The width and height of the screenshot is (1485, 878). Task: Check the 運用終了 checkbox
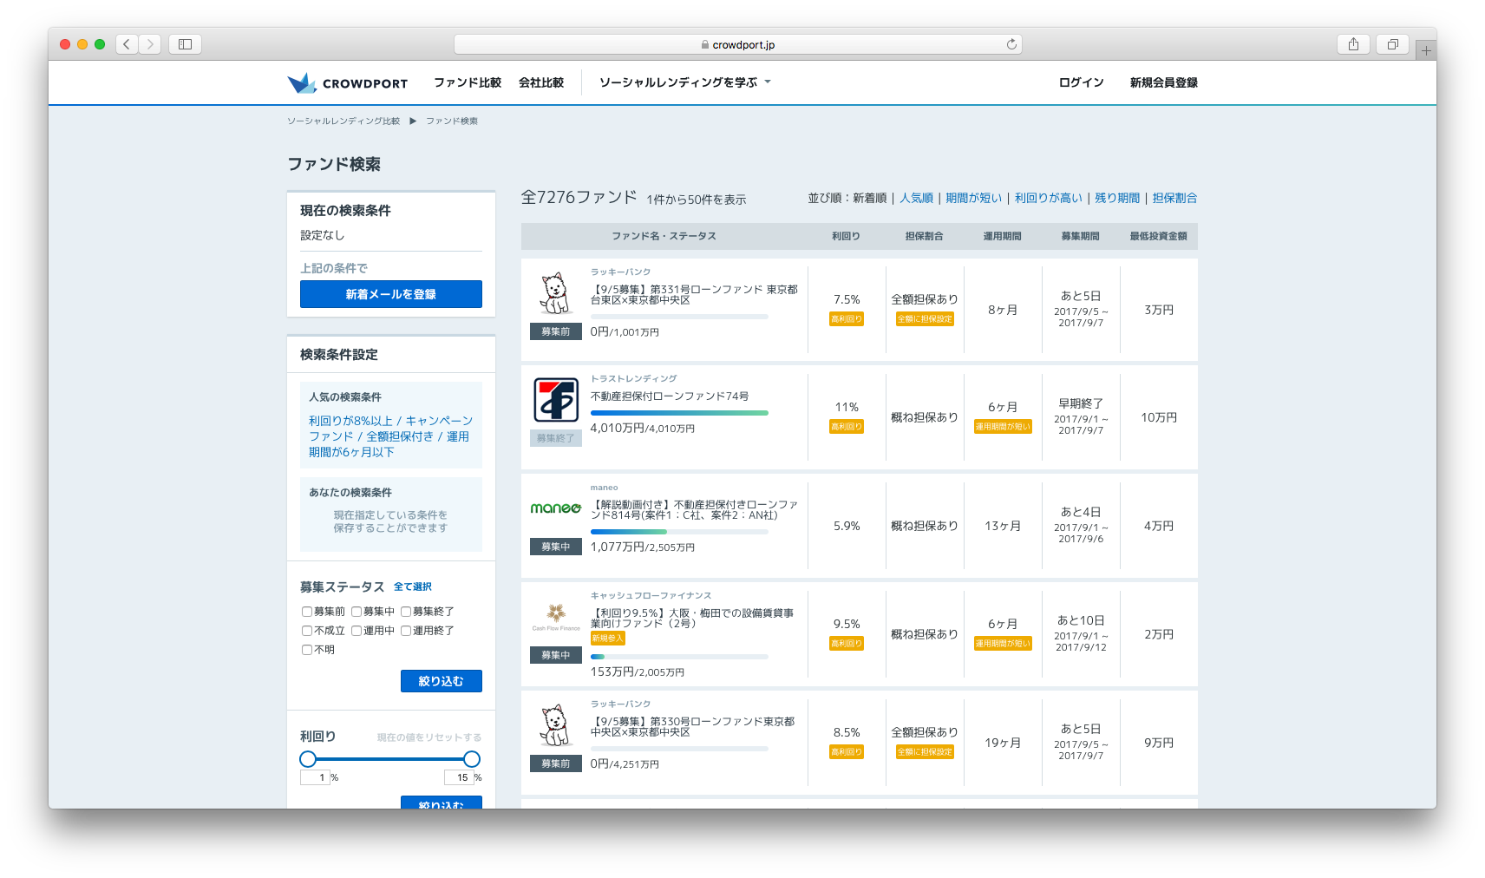[x=406, y=631]
